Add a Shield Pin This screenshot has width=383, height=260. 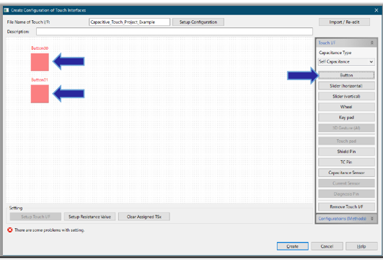tap(346, 152)
